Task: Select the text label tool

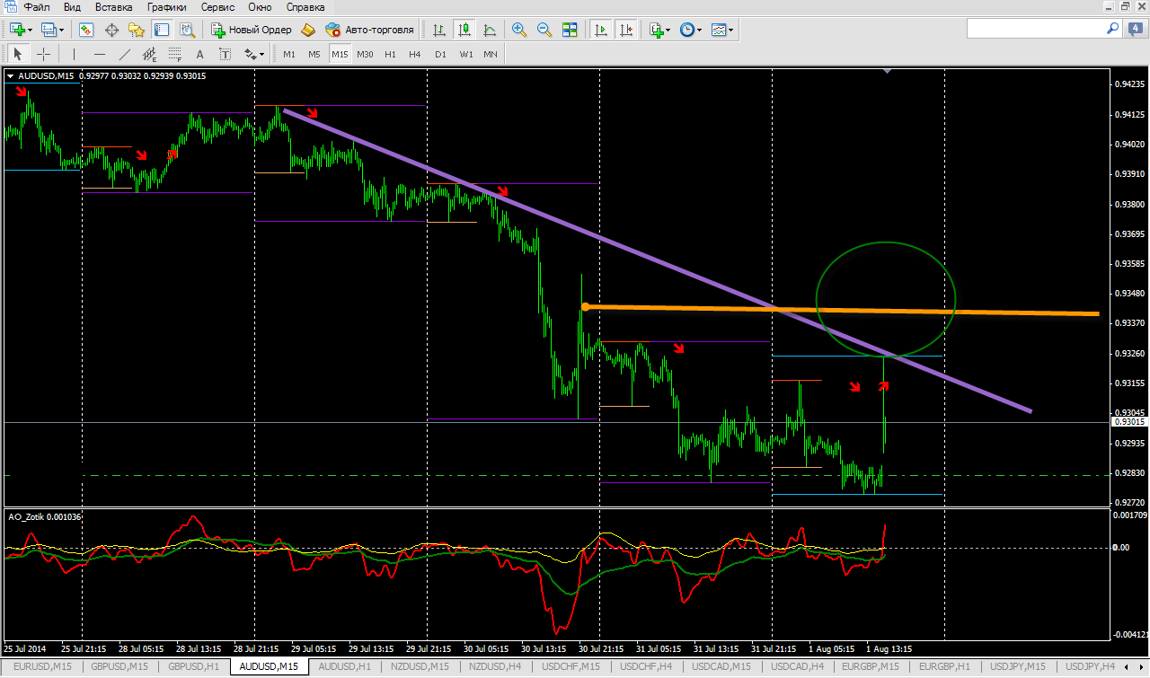Action: (199, 54)
